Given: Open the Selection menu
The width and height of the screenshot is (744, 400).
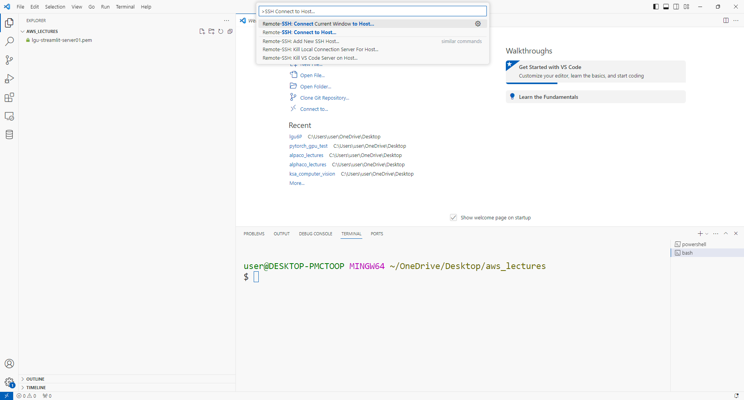Looking at the screenshot, I should point(55,7).
